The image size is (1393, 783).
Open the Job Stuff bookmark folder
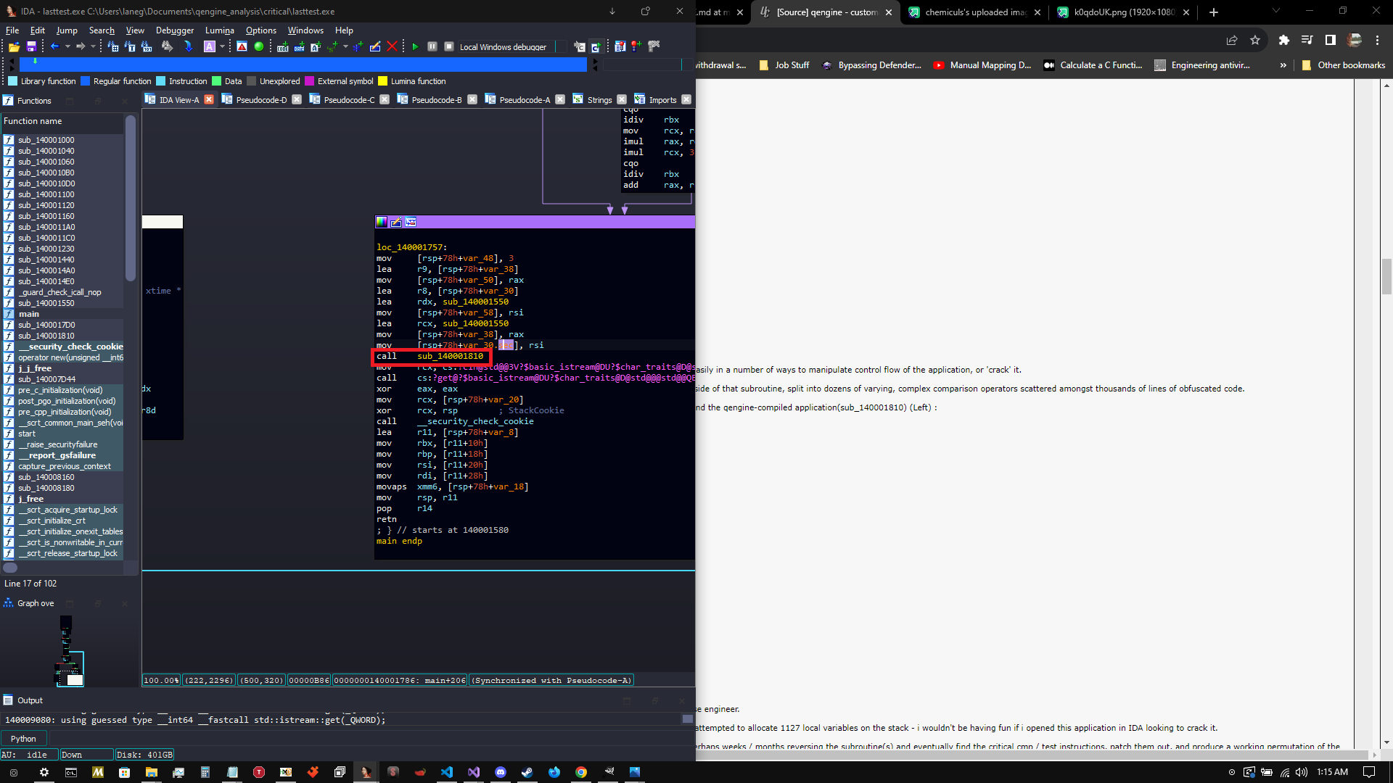[784, 65]
